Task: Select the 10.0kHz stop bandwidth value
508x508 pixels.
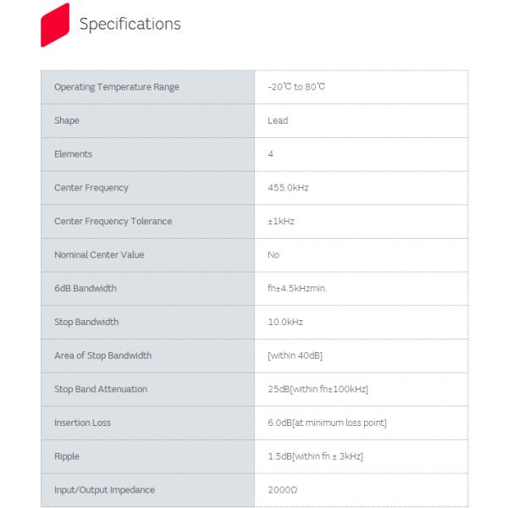Action: pos(285,322)
